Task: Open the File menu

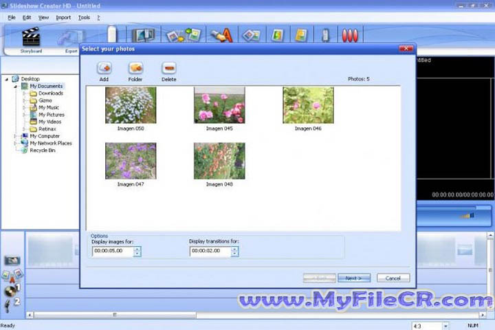Action: (x=12, y=18)
